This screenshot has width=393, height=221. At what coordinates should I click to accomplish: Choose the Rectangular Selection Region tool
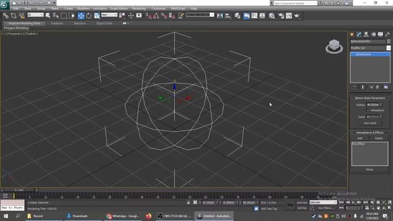[x=64, y=16]
